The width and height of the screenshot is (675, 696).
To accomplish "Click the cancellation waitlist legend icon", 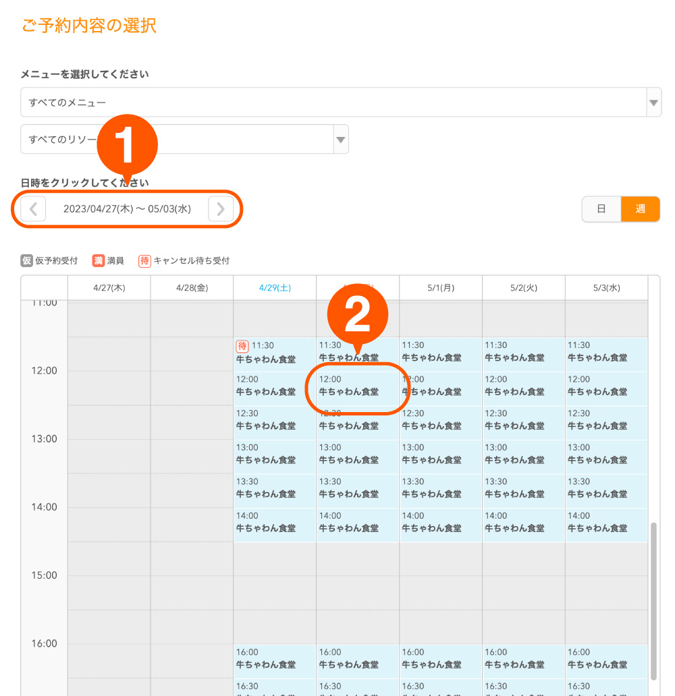I will (144, 260).
